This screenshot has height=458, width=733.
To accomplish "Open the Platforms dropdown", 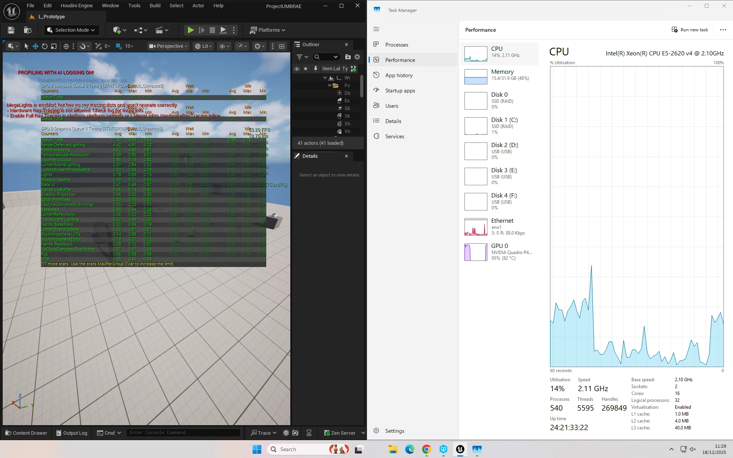I will (x=267, y=30).
